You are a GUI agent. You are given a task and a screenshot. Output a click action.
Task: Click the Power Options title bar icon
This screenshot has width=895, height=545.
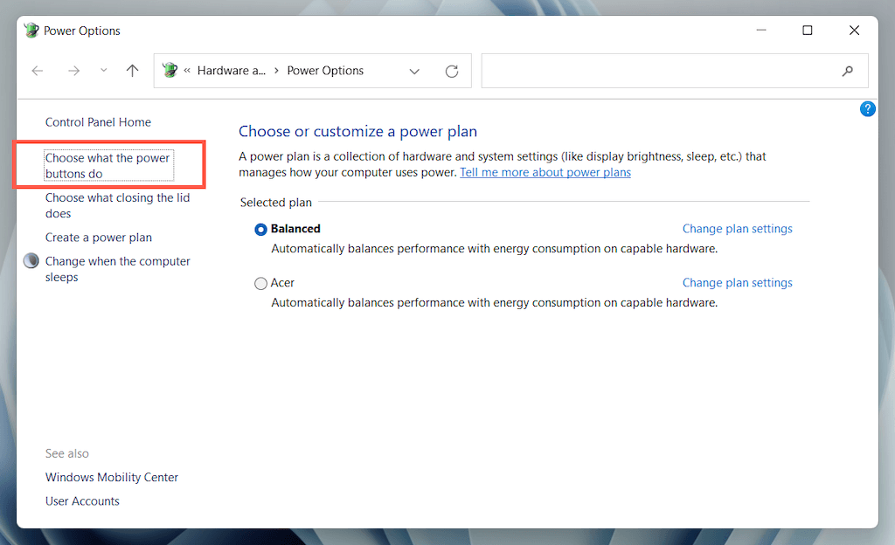[x=31, y=31]
